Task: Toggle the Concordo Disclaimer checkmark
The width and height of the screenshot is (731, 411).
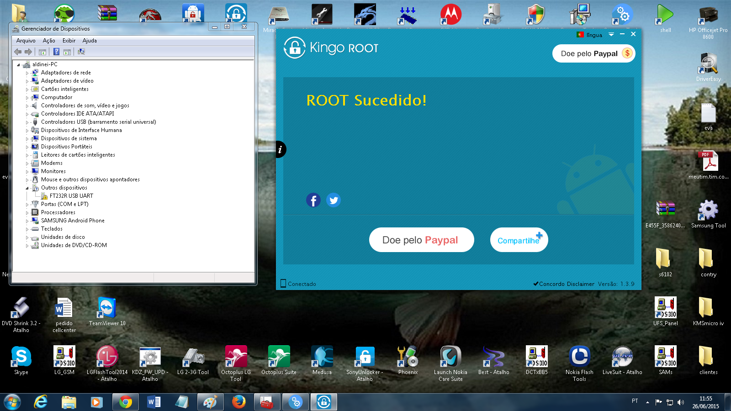Action: [x=536, y=284]
